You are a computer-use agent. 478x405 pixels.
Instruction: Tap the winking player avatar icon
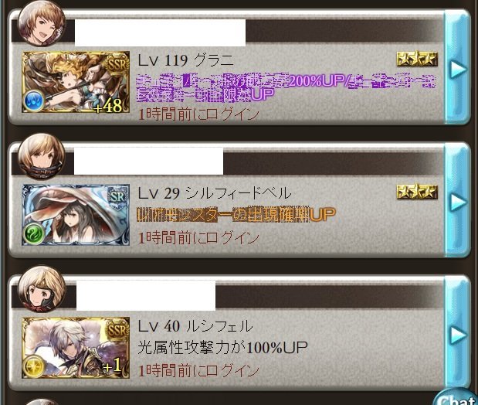(42, 24)
